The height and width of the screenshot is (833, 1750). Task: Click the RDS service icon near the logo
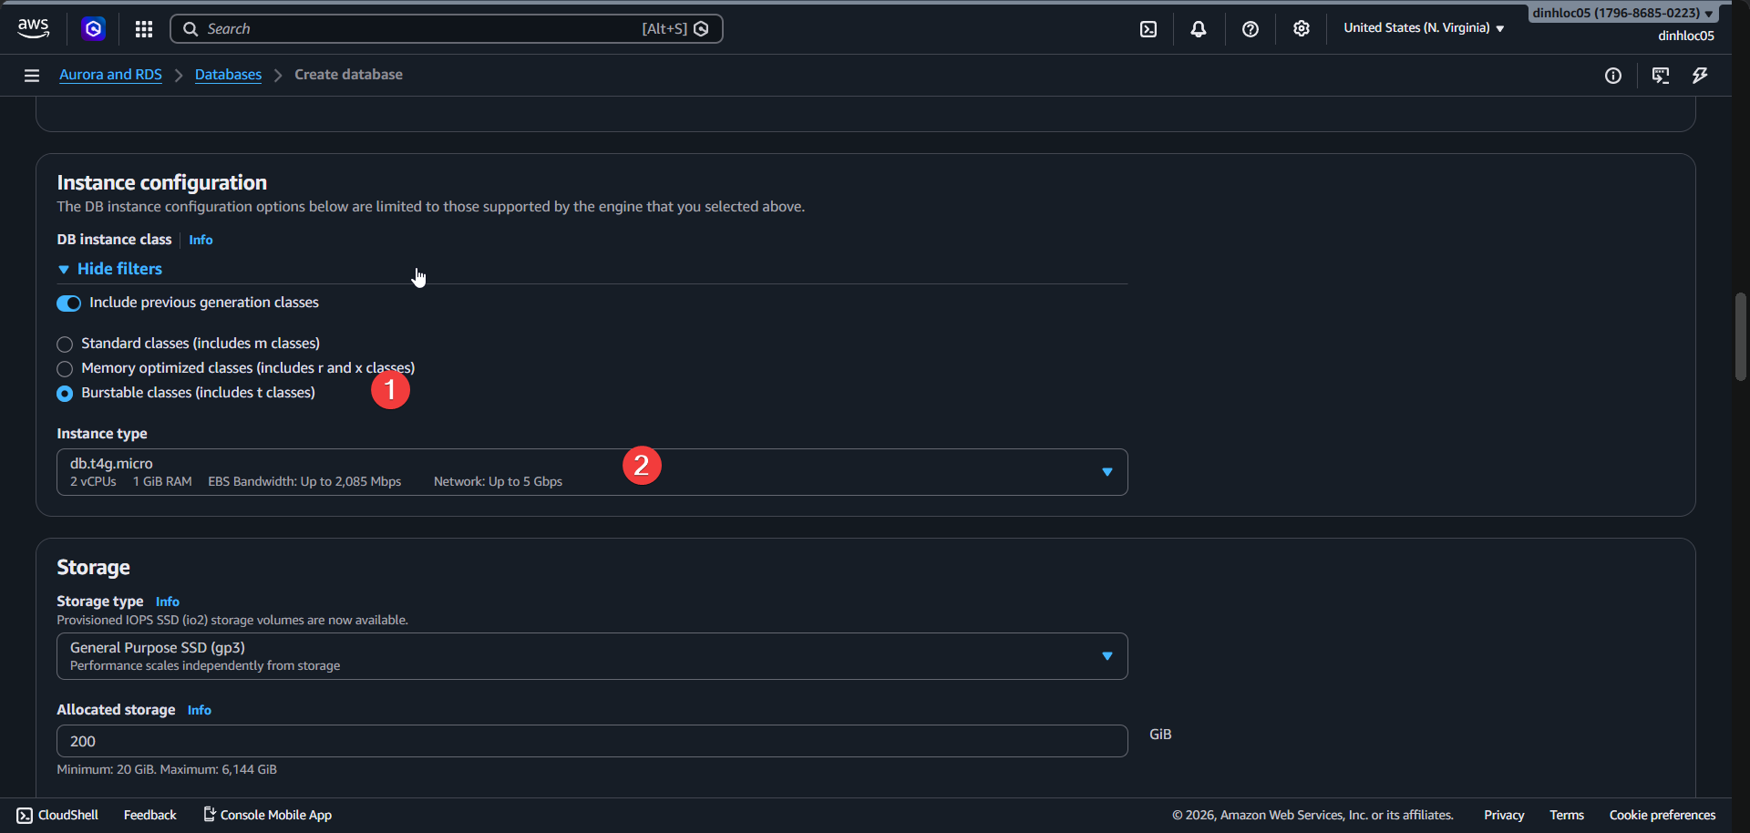pyautogui.click(x=94, y=28)
